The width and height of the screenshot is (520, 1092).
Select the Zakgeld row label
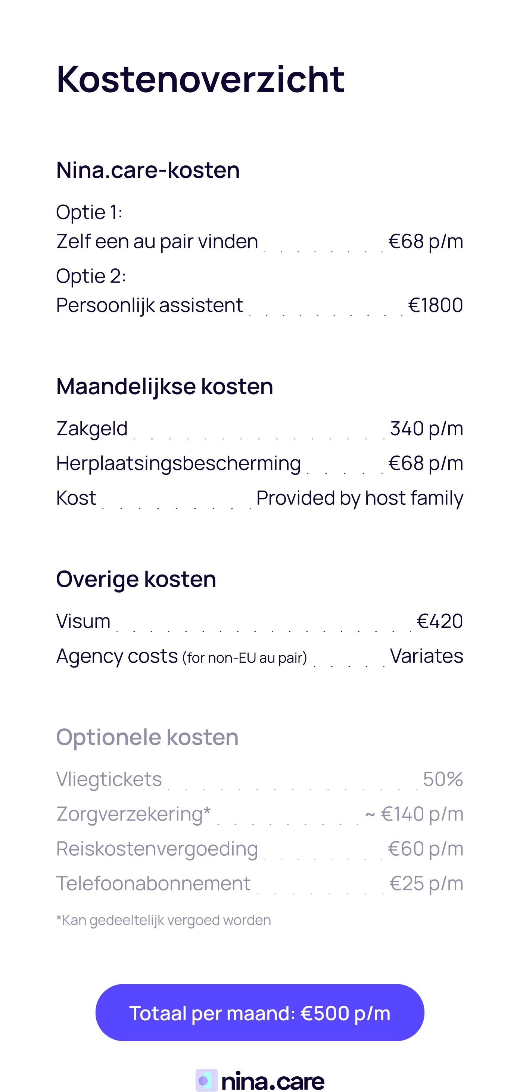coord(92,429)
